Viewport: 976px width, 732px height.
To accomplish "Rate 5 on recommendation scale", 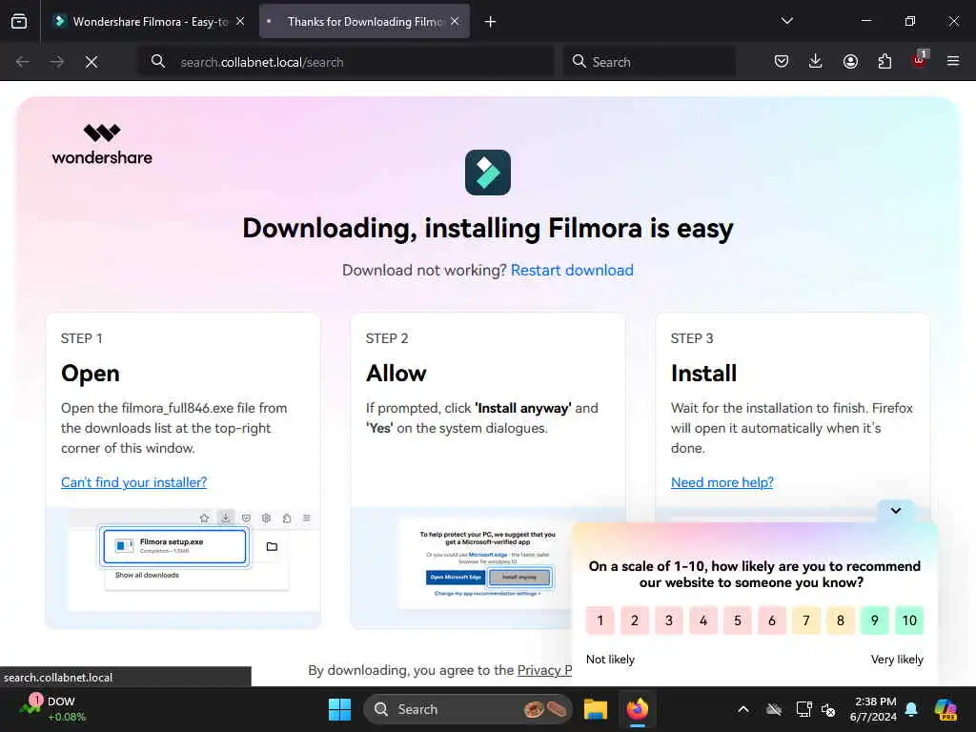I will (738, 620).
